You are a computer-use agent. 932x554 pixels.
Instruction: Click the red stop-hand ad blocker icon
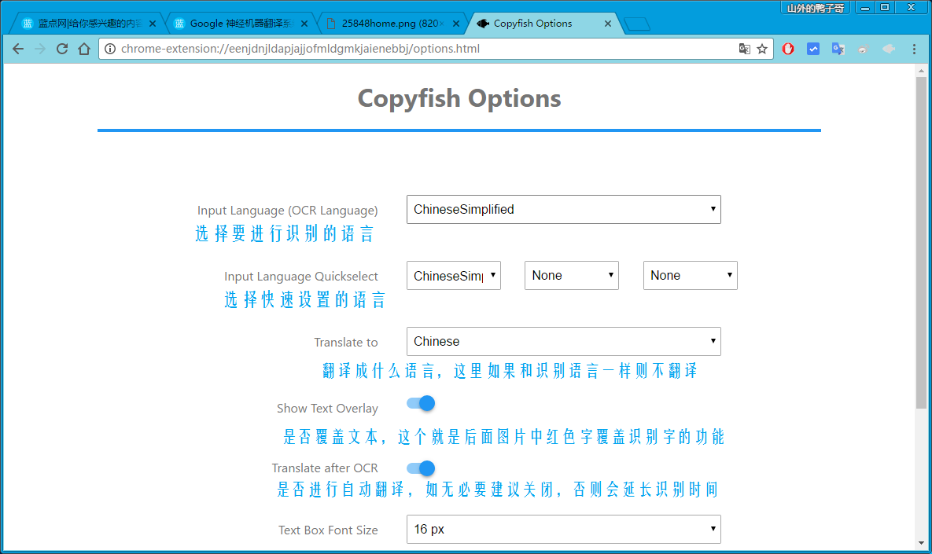788,49
